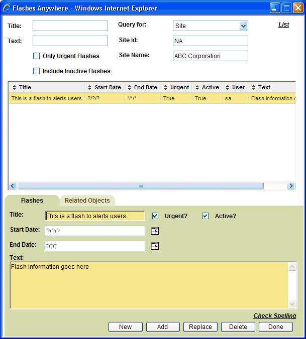306x339 pixels.
Task: Minimize the Flashes Anywhere window
Action: 275,8
